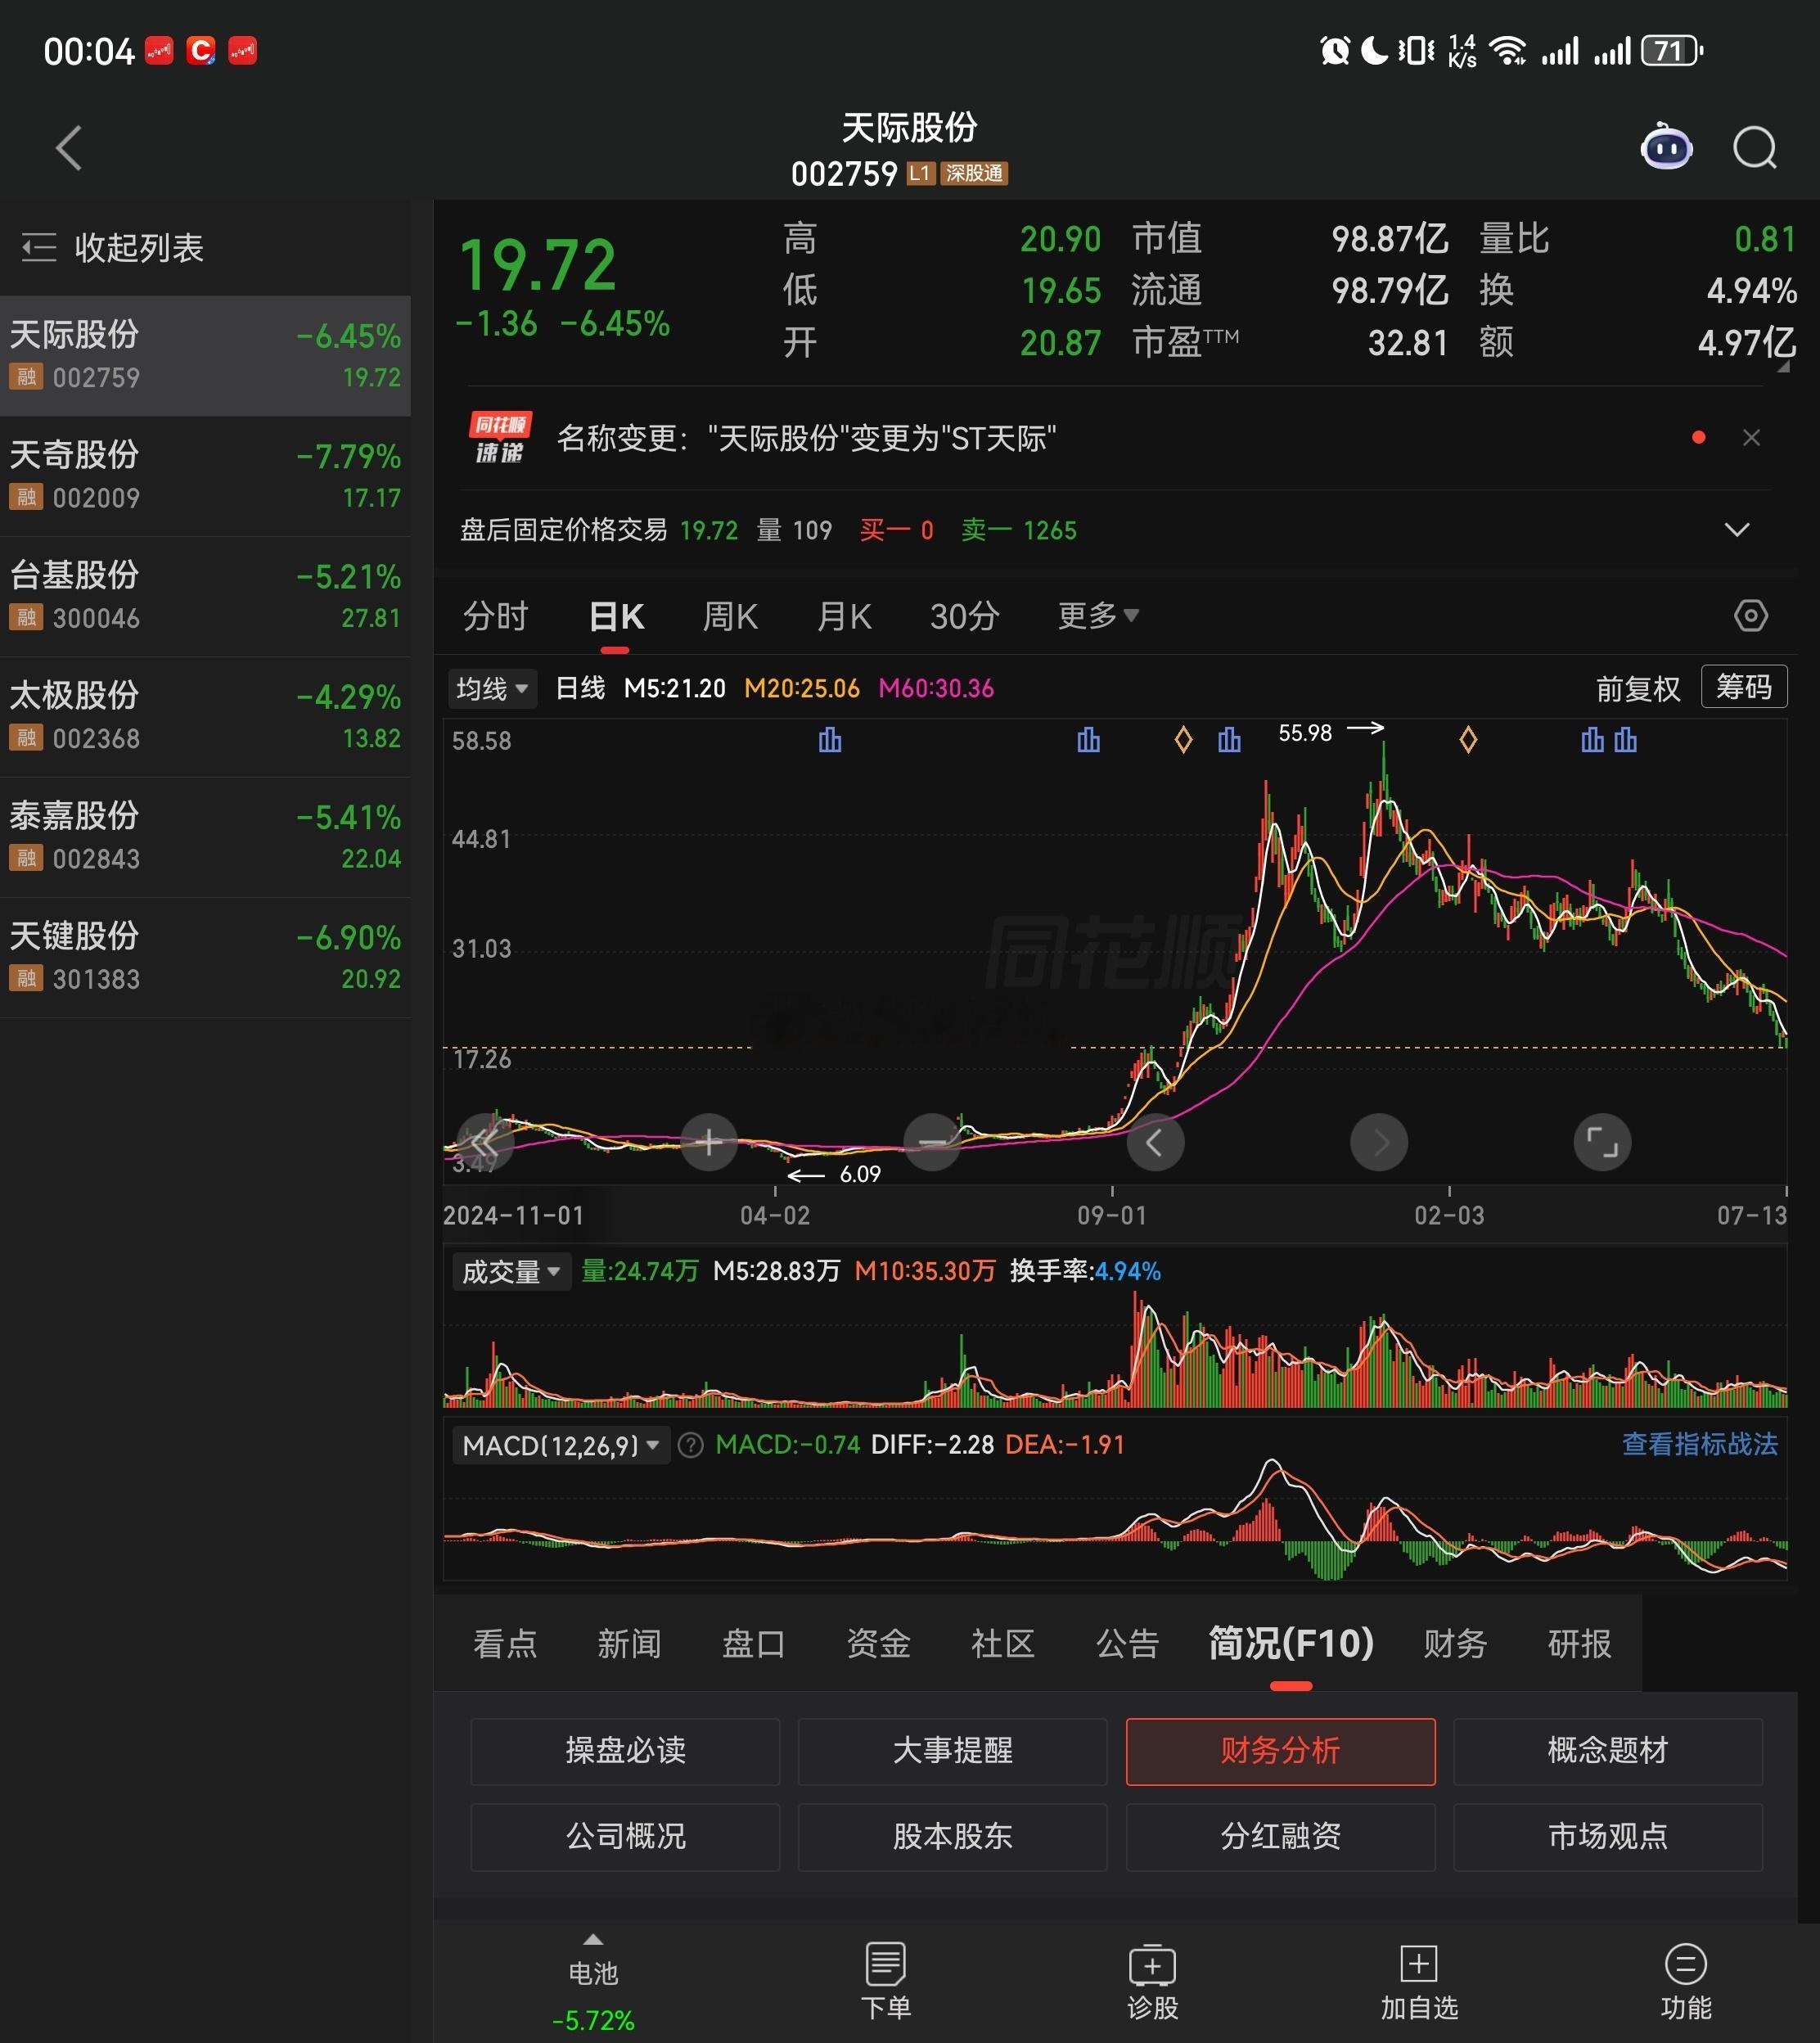
Task: Tap the MACD help question mark
Action: coord(691,1445)
